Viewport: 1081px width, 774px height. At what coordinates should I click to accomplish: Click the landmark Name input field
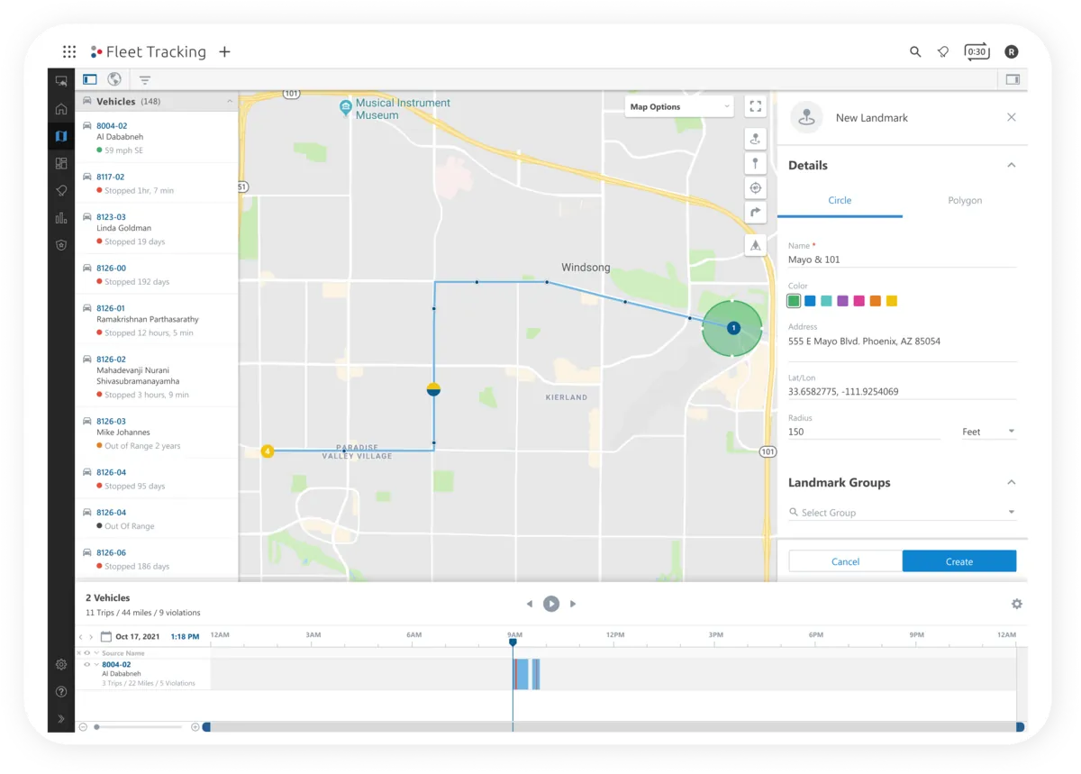(902, 260)
